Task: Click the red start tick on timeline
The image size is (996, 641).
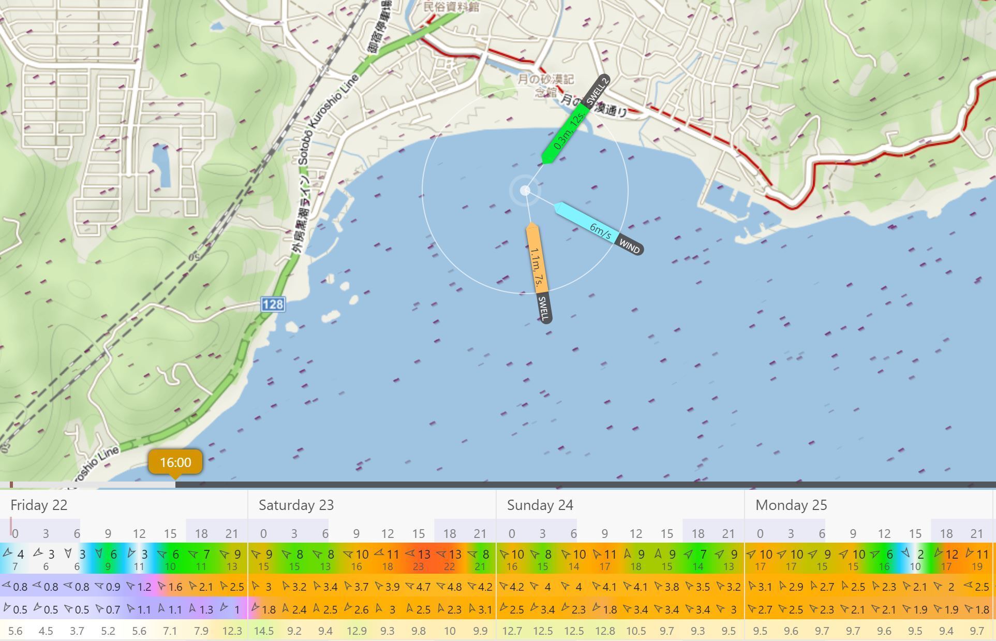Action: click(x=11, y=485)
